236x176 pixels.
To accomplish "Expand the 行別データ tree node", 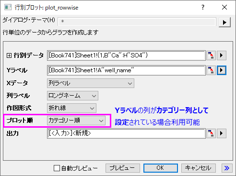I will click(9, 55).
